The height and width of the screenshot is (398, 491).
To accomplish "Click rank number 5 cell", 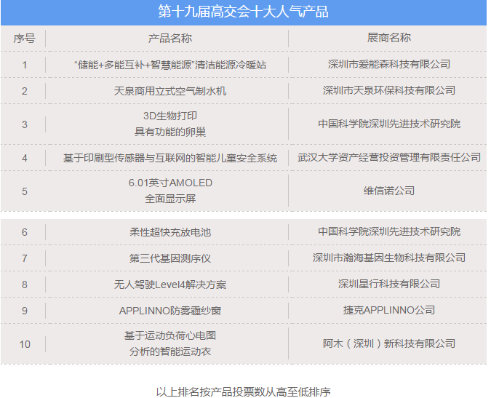I will 25,191.
